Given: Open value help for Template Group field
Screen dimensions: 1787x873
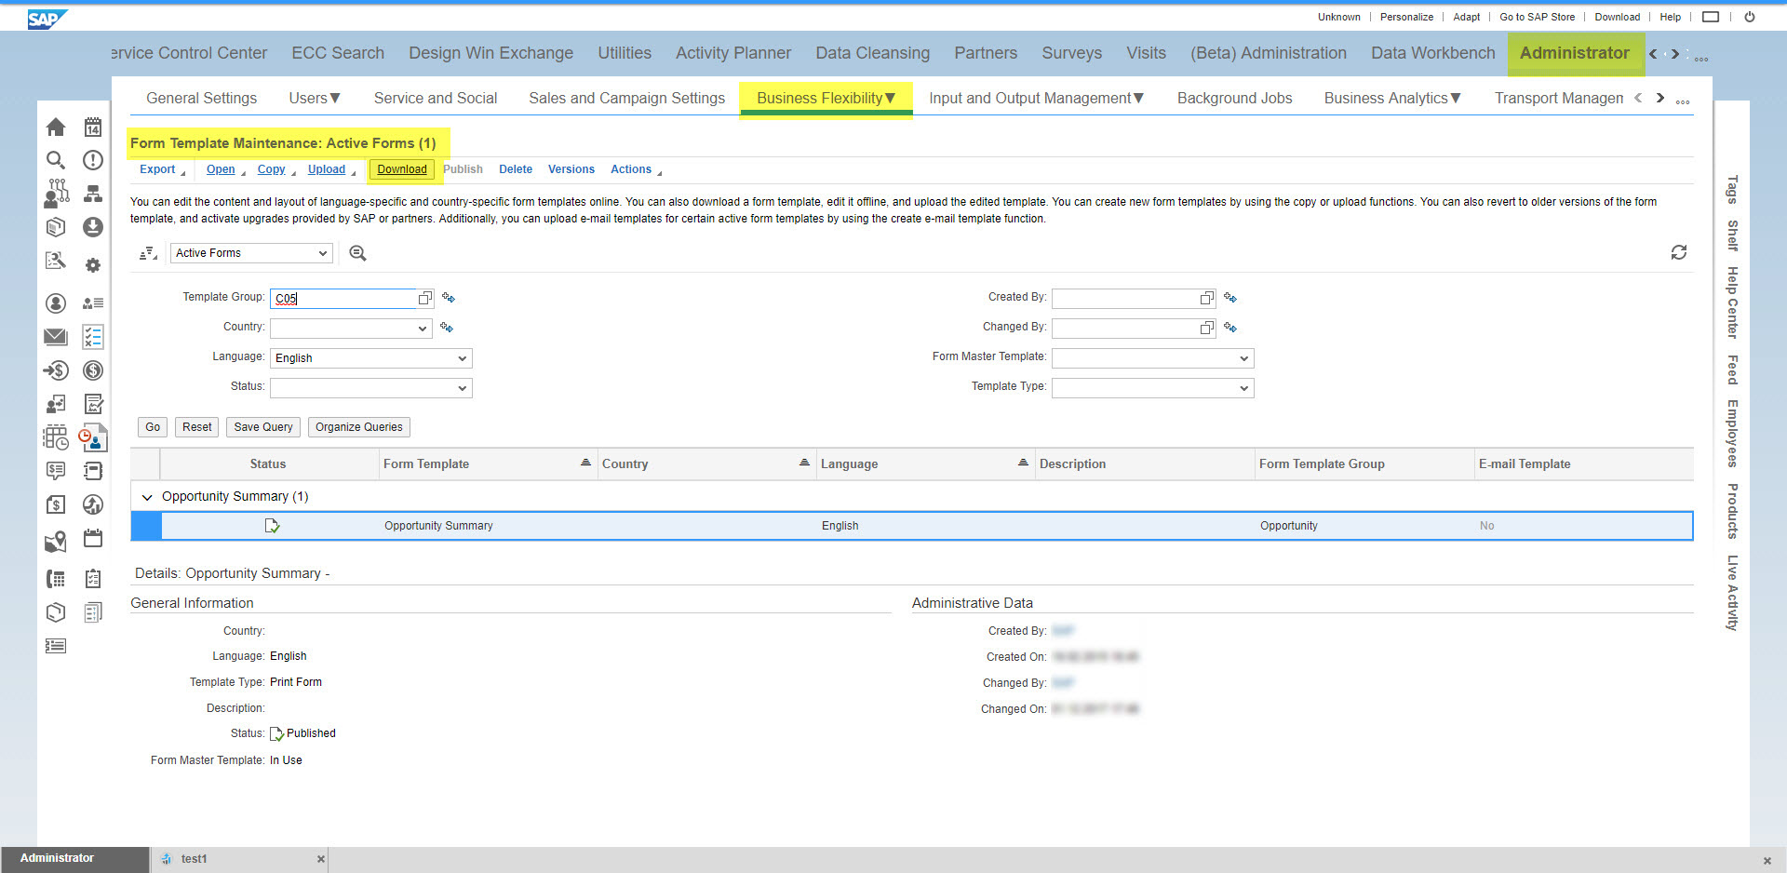Looking at the screenshot, I should [425, 298].
